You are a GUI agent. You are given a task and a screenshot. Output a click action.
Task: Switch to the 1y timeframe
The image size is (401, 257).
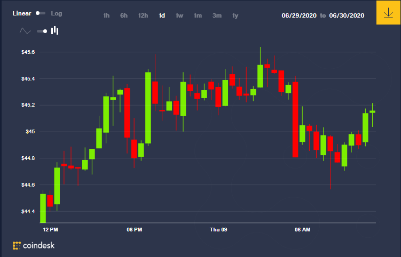[235, 15]
